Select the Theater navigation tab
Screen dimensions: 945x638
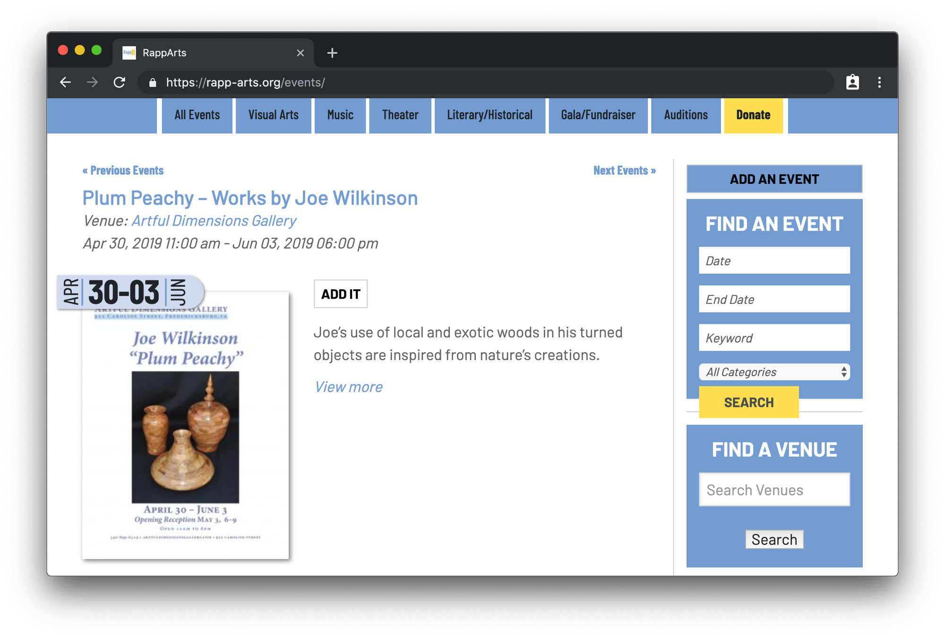click(x=400, y=115)
